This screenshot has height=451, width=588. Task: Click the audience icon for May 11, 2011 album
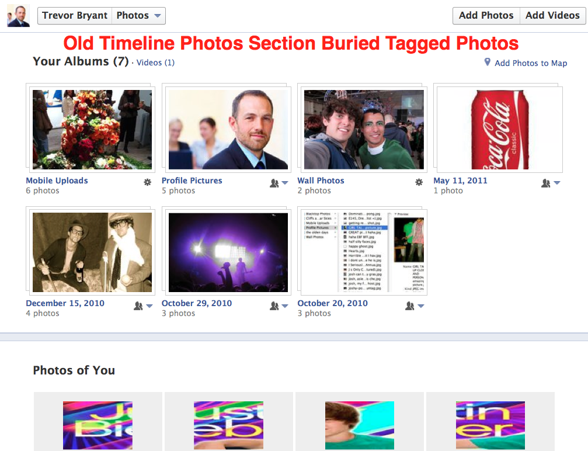pyautogui.click(x=546, y=183)
